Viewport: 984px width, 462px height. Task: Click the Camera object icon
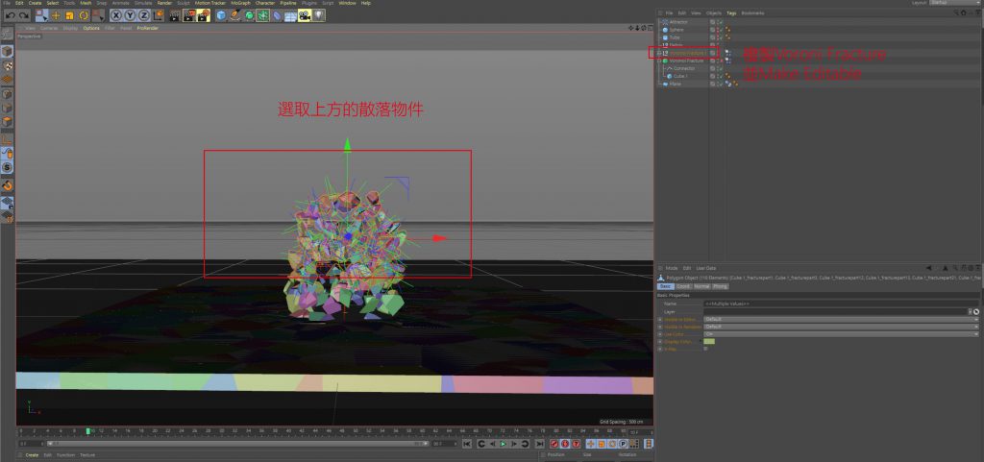tap(305, 15)
